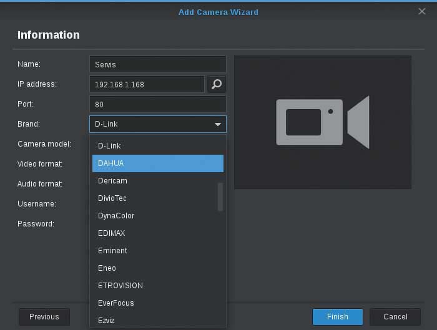This screenshot has height=330, width=437.
Task: Choose DivioTec in the brand list
Action: point(158,198)
